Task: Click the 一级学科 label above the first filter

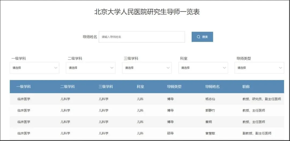Action: [x=19, y=59]
